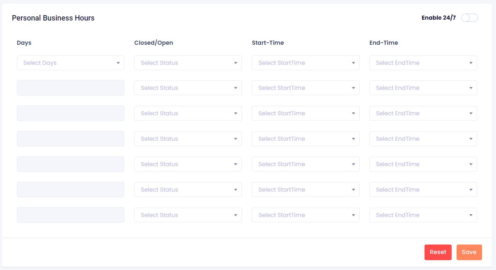The width and height of the screenshot is (496, 270).
Task: Open first row Select StartTime dropdown
Action: click(x=305, y=63)
